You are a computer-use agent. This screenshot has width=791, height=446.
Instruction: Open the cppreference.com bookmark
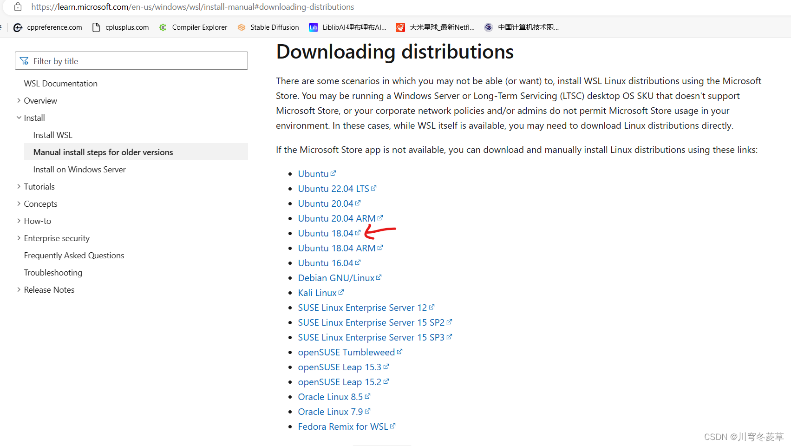tap(48, 27)
